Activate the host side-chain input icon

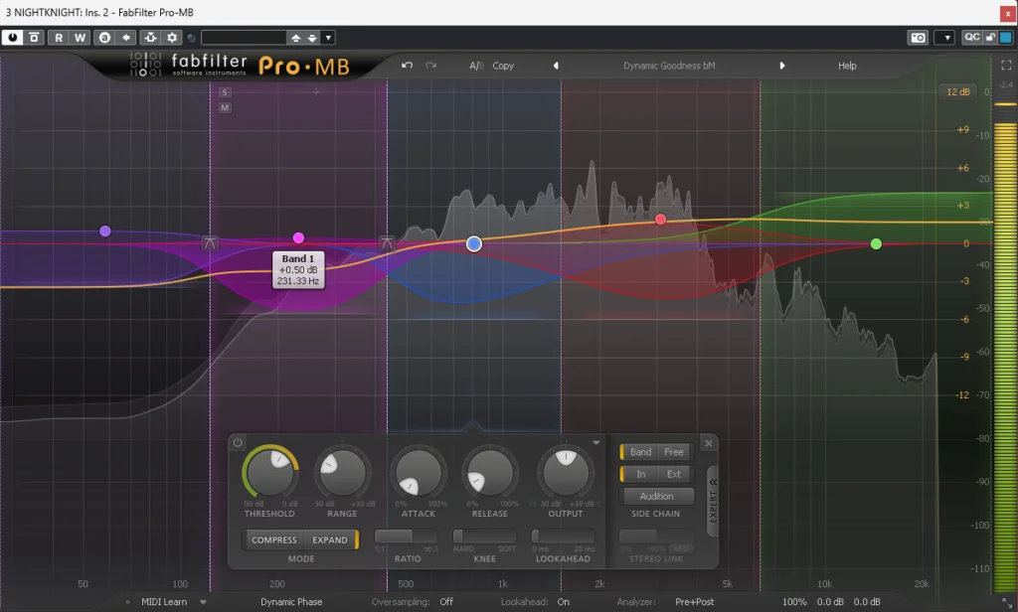(150, 38)
